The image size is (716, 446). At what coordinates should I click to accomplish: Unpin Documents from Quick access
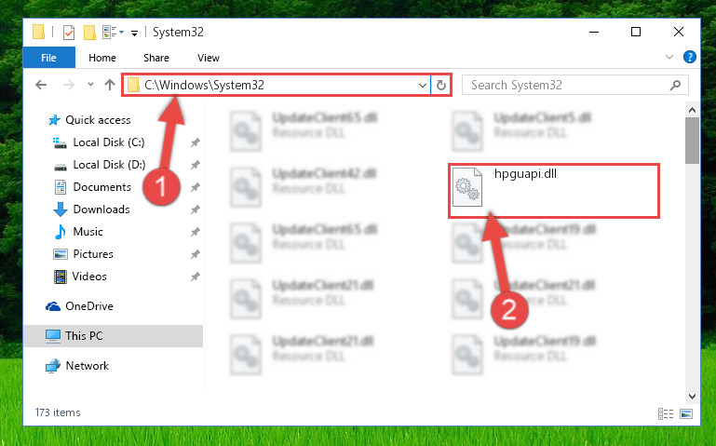point(195,187)
